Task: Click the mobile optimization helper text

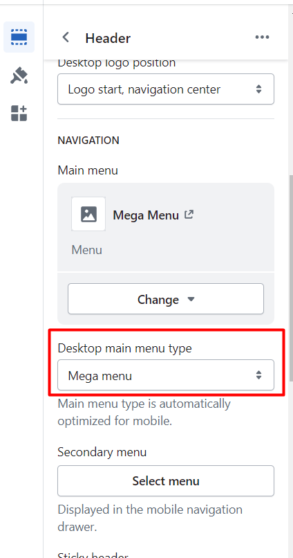Action: [x=144, y=412]
